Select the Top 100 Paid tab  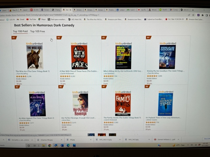[x=20, y=31]
